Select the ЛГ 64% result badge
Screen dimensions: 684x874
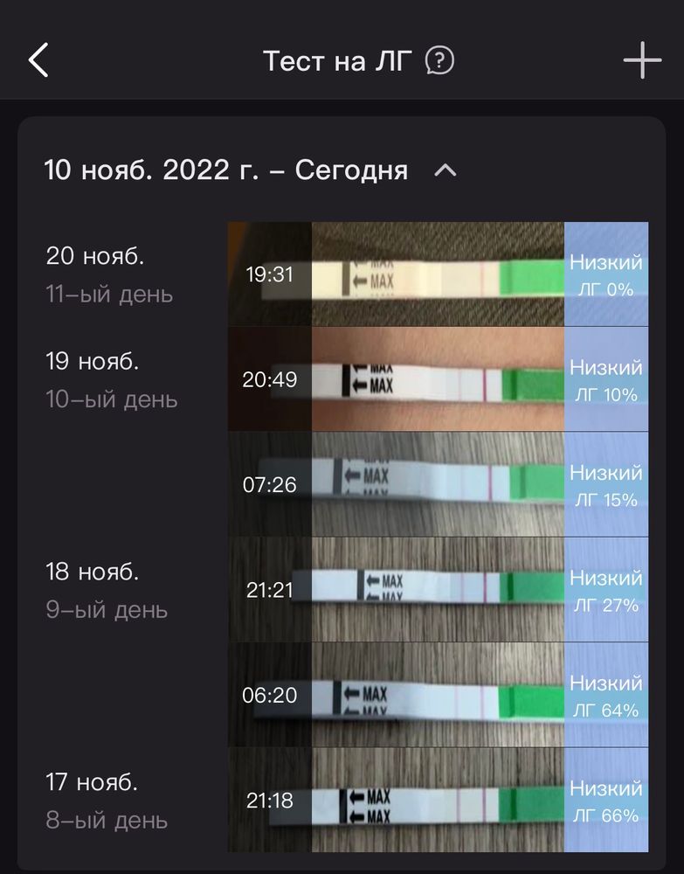pos(606,695)
